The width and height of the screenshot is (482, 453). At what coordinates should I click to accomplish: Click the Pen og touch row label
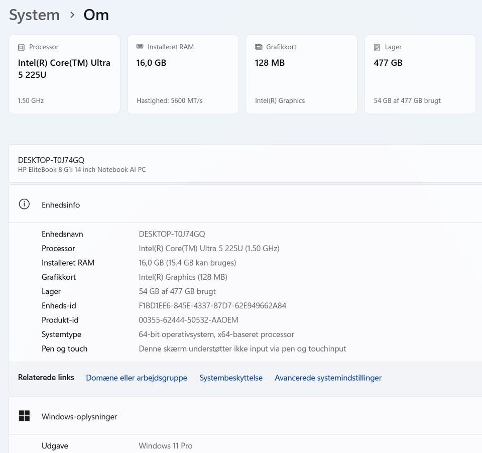click(65, 349)
